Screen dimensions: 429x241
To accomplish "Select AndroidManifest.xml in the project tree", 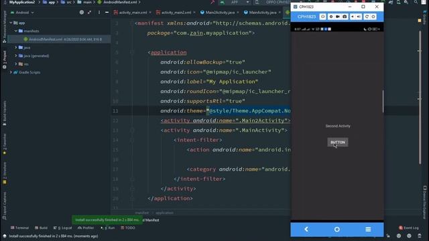I will point(59,39).
